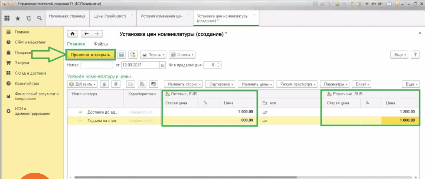Open the sections menu grid icon
The width and height of the screenshot is (425, 179).
7,18
